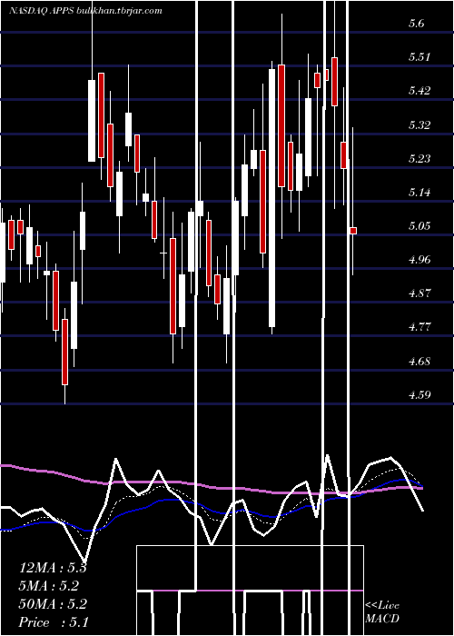Click the 4.96 price axis label

coord(419,260)
